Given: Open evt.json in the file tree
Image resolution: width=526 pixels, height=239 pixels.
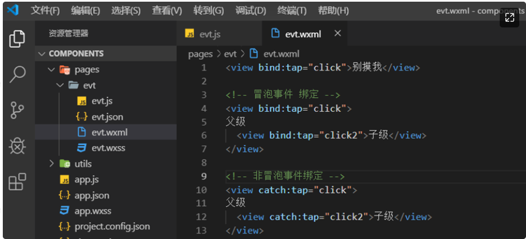Looking at the screenshot, I should [107, 117].
